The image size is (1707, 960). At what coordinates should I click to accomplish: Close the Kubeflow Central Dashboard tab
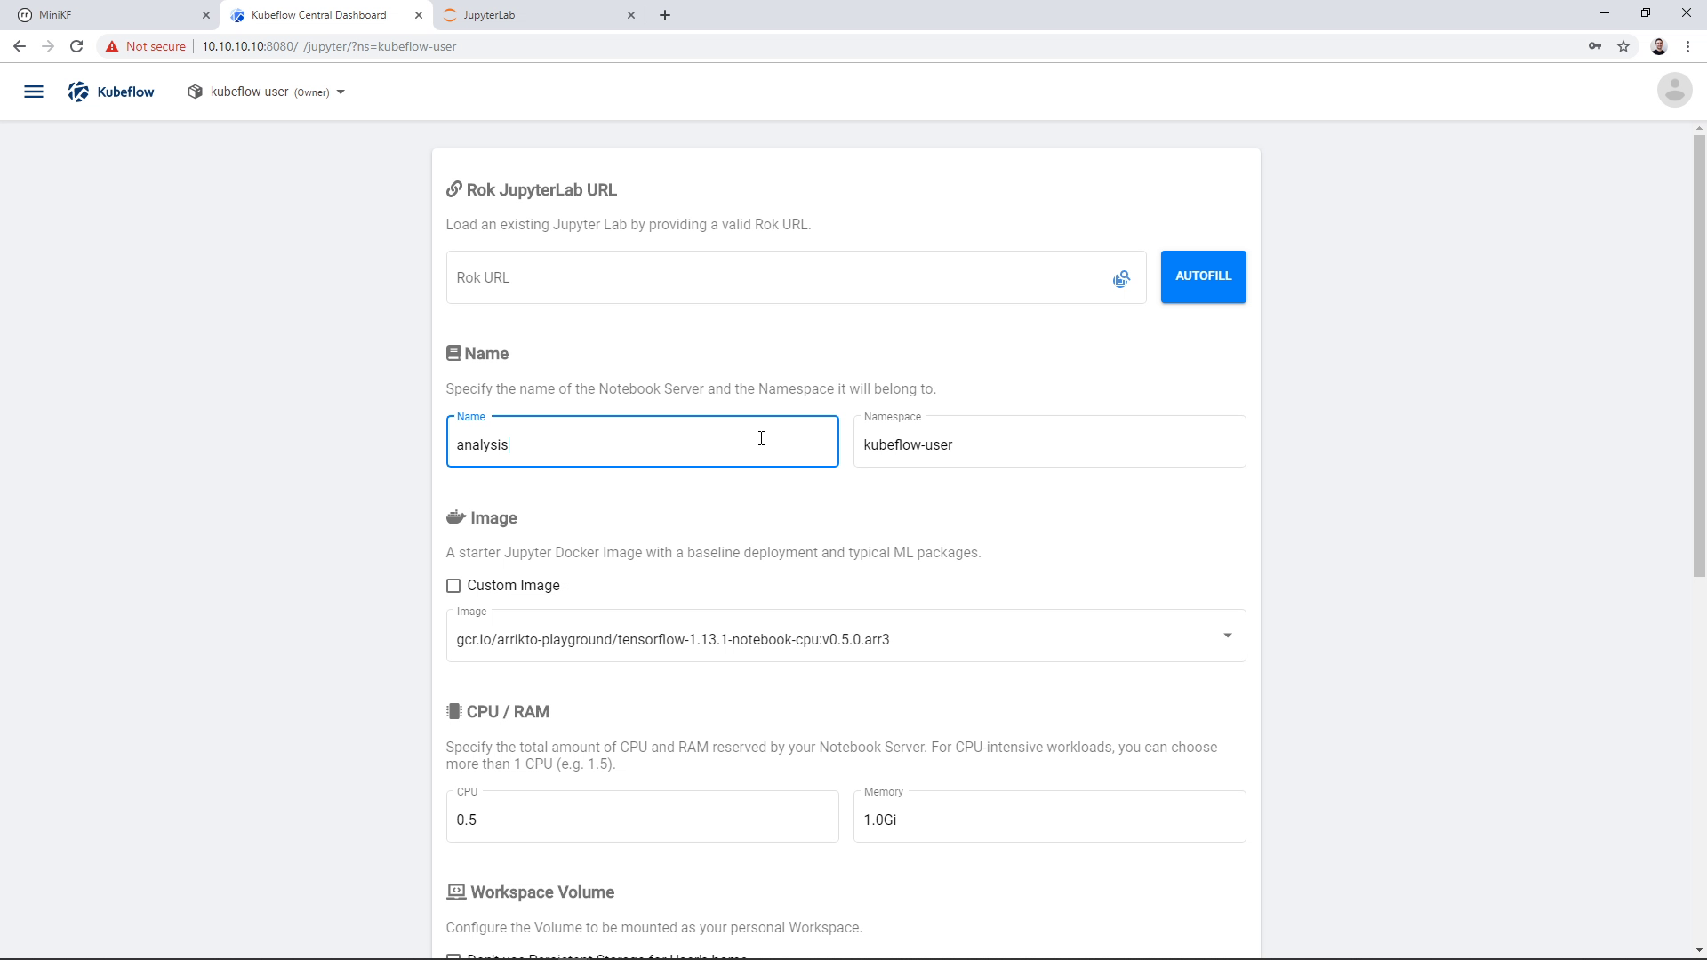(419, 15)
